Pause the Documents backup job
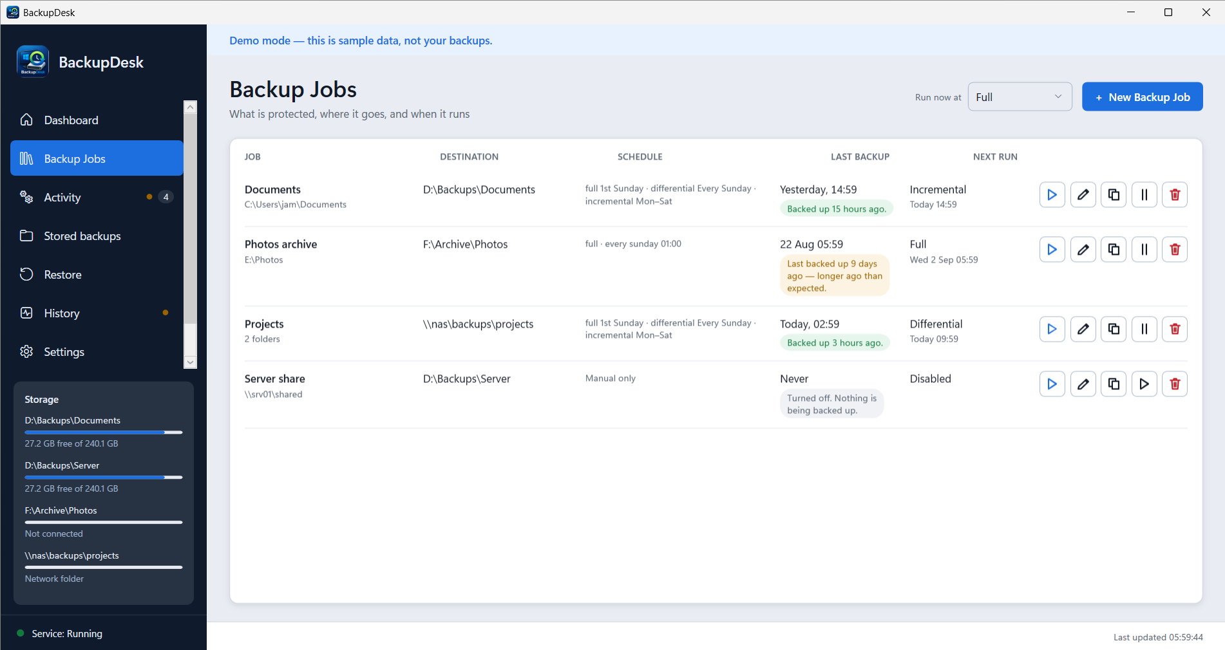 pos(1144,194)
